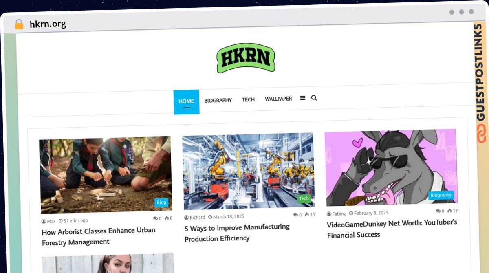Click the hkrn.org address text
489x273 pixels.
tap(48, 24)
